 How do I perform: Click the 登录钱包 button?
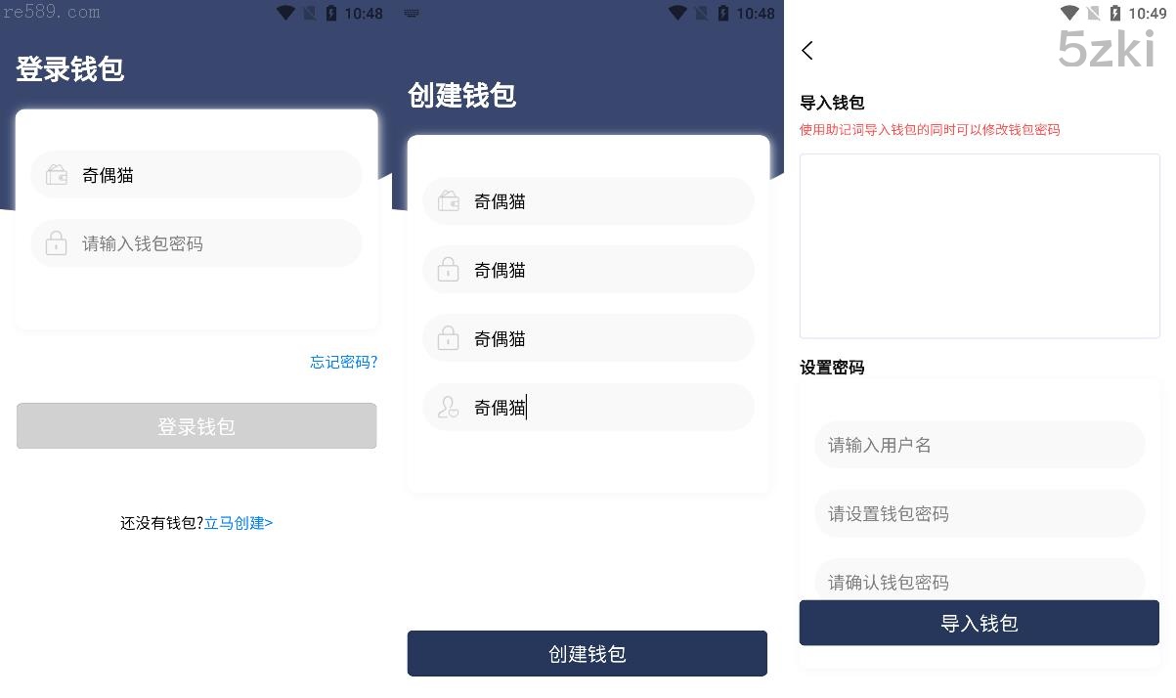click(196, 426)
